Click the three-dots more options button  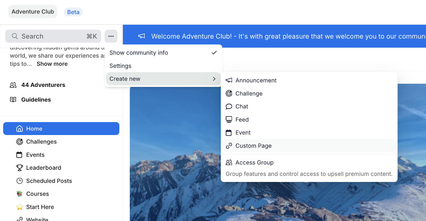point(111,36)
